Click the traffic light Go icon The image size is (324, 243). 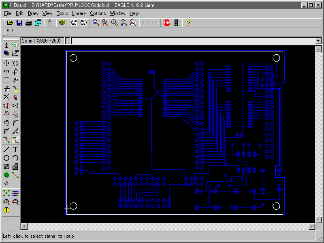click(x=176, y=23)
